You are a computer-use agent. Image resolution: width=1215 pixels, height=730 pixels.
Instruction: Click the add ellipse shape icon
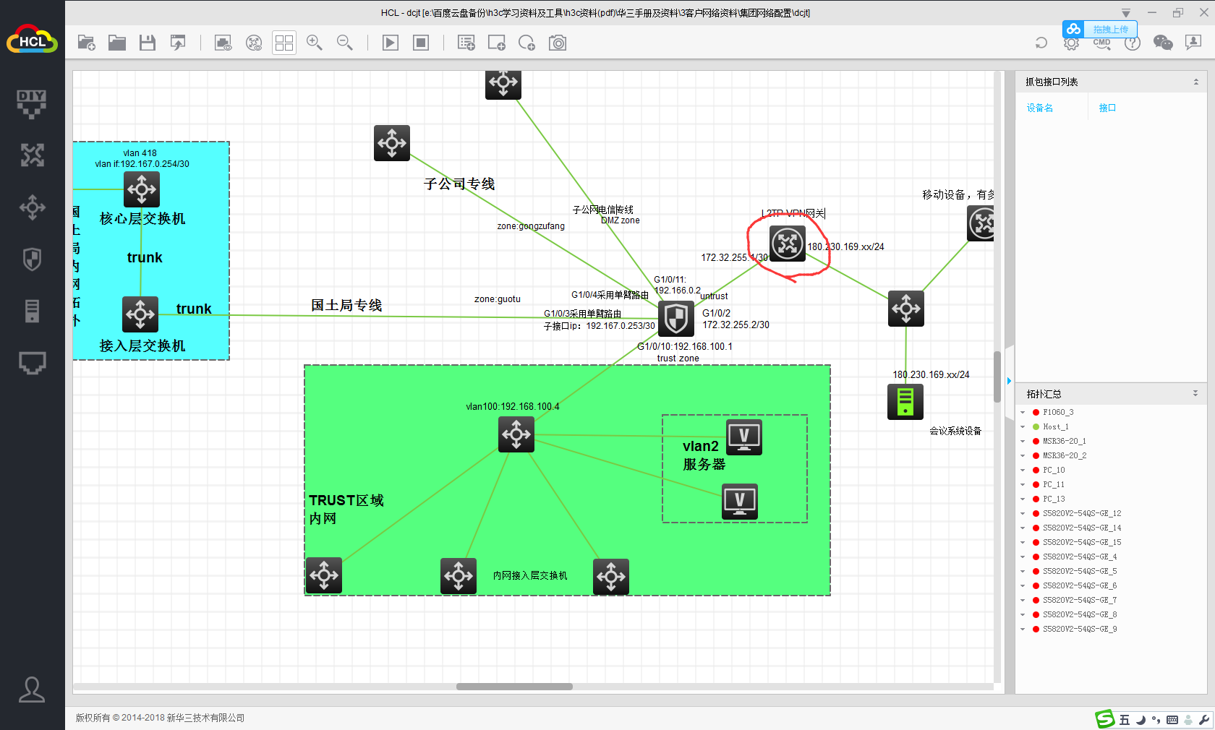tap(527, 43)
